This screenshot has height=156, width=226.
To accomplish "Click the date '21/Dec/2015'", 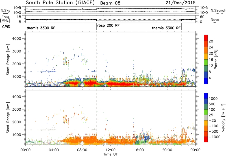I will pos(181,3).
